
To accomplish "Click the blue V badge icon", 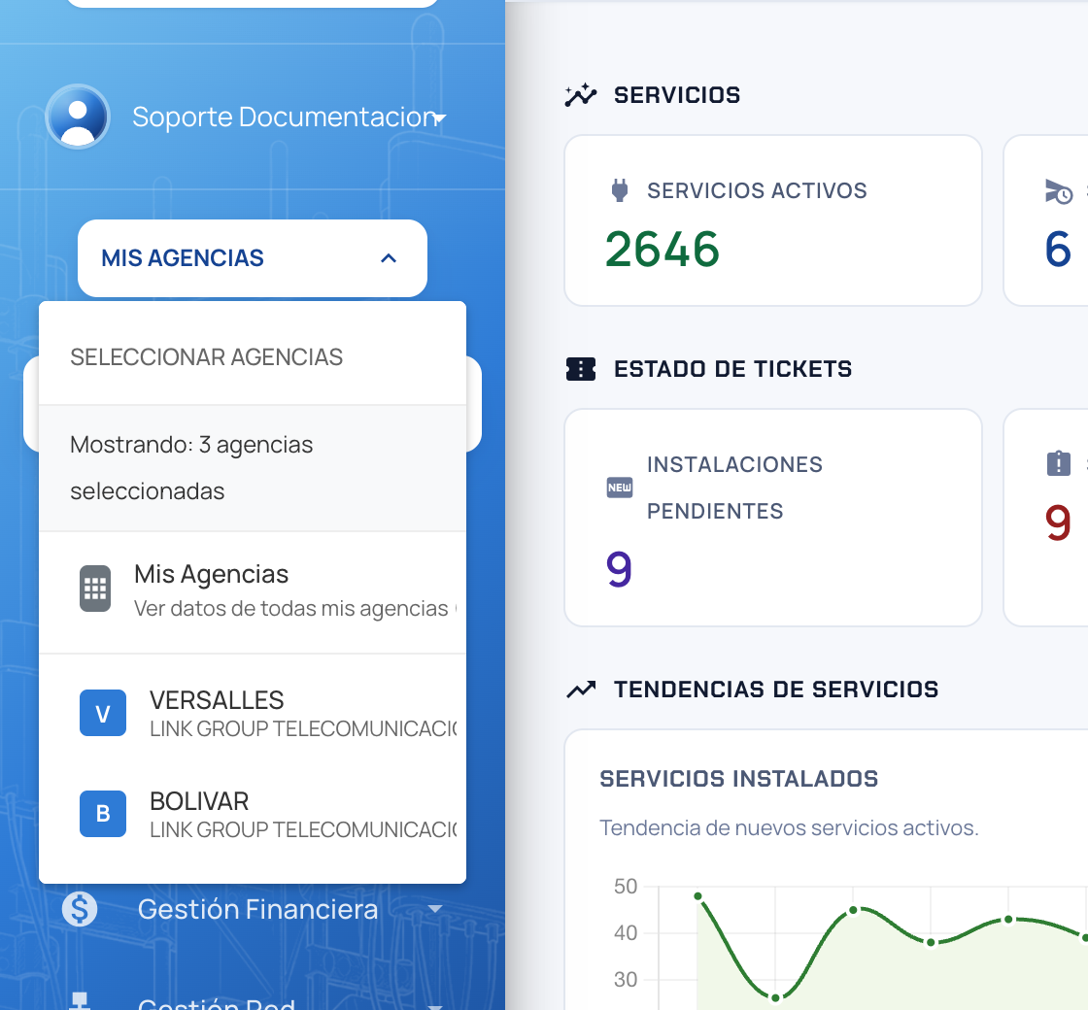I will tap(103, 713).
